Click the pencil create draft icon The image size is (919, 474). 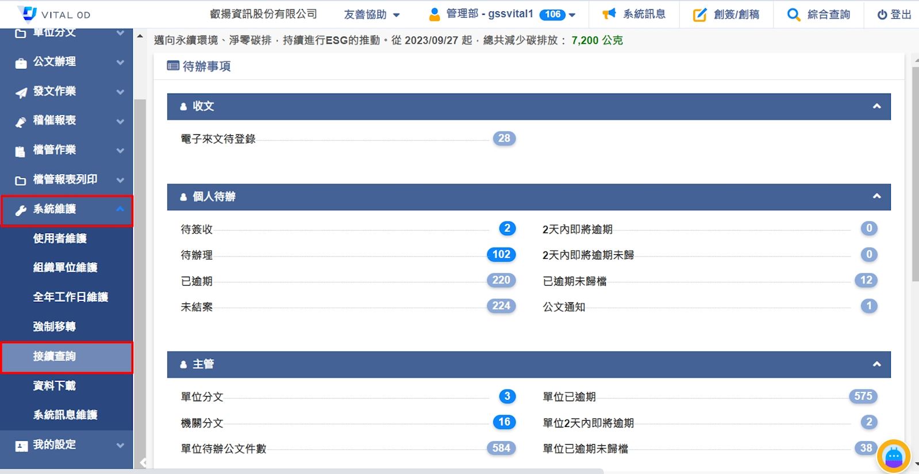[699, 15]
